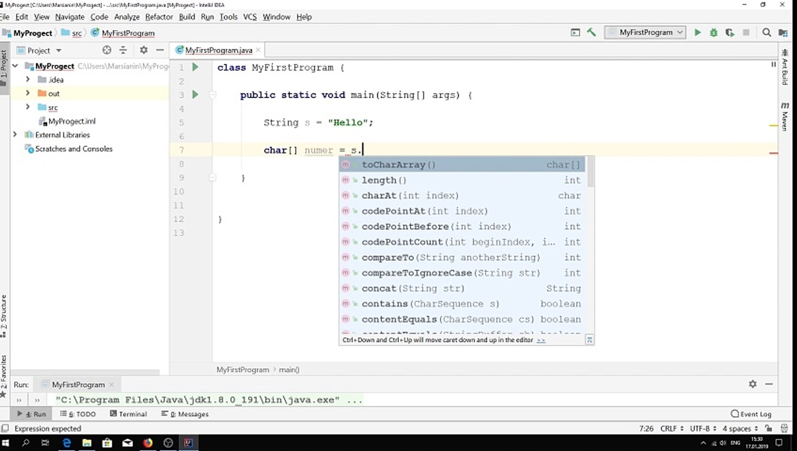
Task: Open the run configuration dropdown MyFirstProgram
Action: click(x=645, y=33)
